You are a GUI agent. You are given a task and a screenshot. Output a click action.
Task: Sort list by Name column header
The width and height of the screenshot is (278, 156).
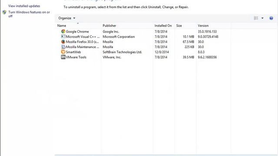[62, 26]
